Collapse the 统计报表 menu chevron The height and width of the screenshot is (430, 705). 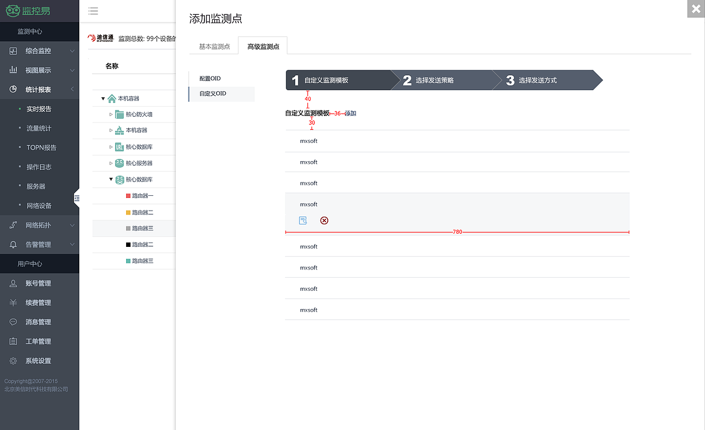[72, 90]
